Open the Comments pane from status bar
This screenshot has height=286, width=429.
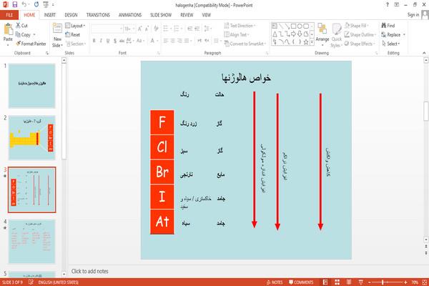[x=301, y=282]
